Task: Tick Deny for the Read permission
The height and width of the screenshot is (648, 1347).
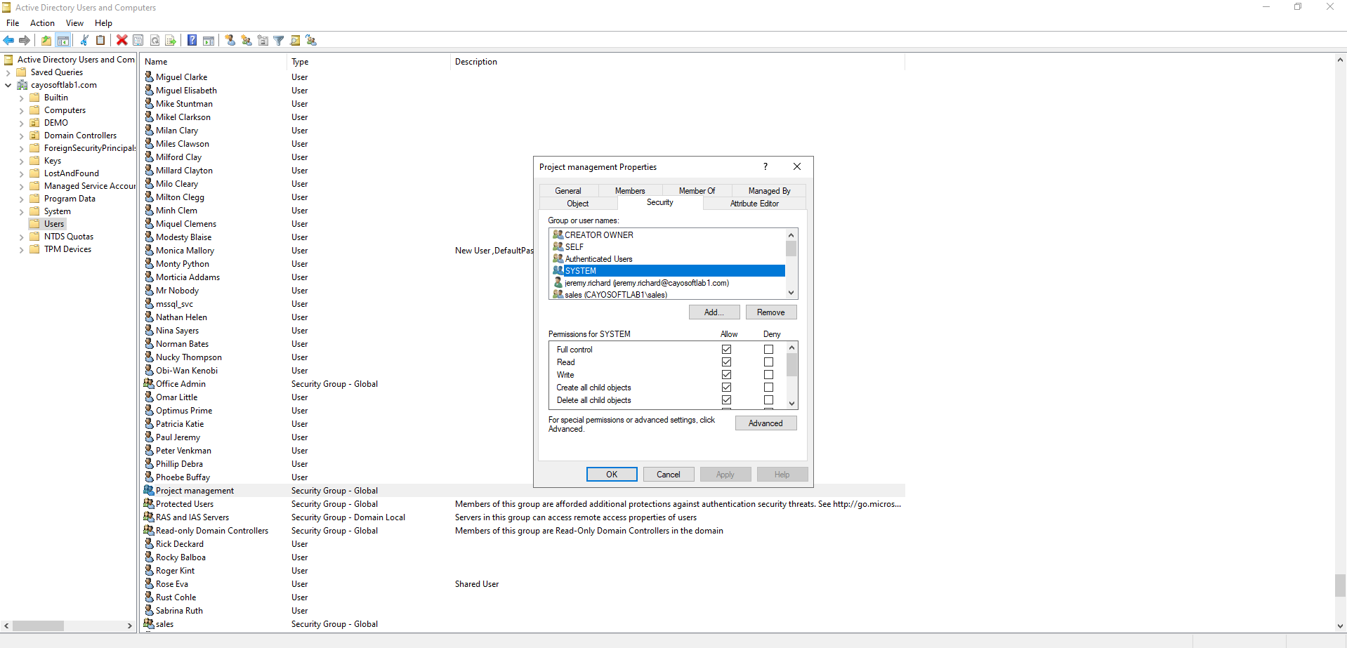Action: click(x=768, y=362)
